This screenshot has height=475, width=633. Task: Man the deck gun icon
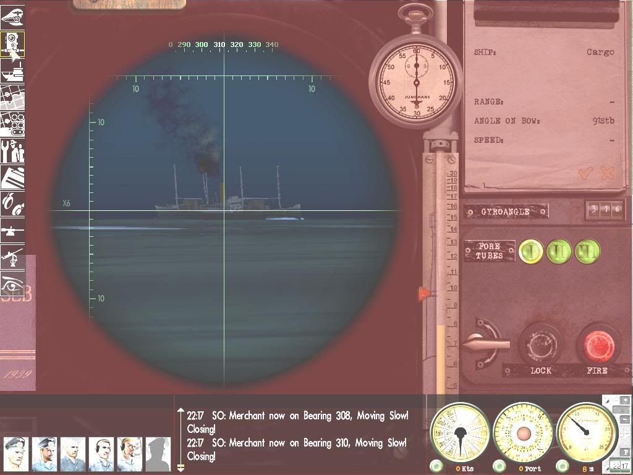[x=12, y=231]
